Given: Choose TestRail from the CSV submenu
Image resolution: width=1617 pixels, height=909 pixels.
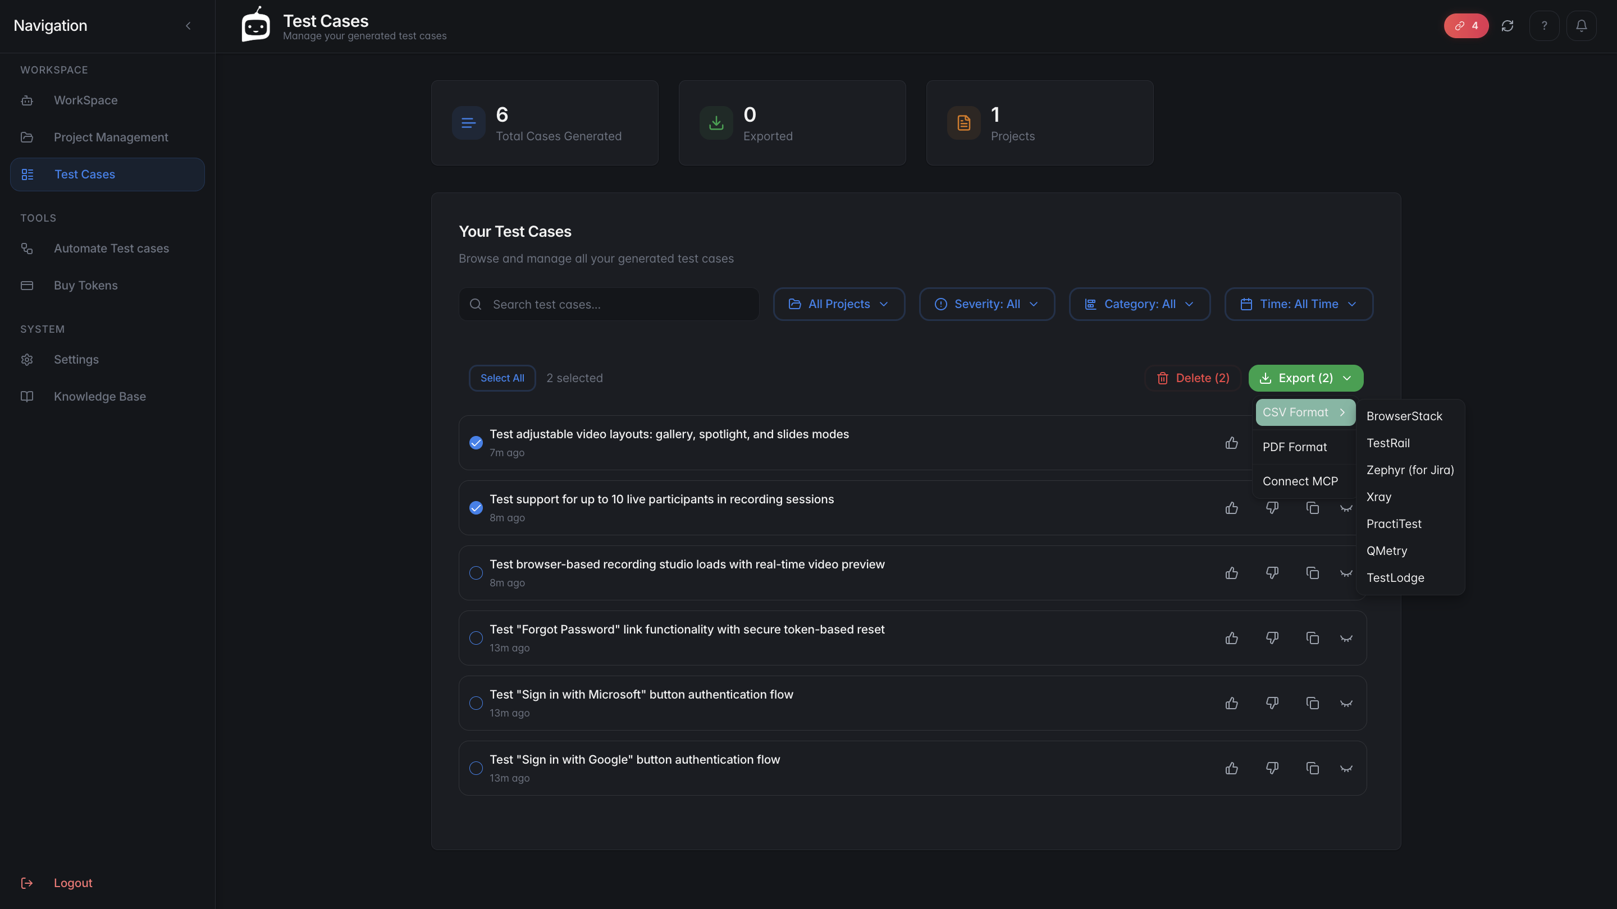Looking at the screenshot, I should tap(1388, 443).
